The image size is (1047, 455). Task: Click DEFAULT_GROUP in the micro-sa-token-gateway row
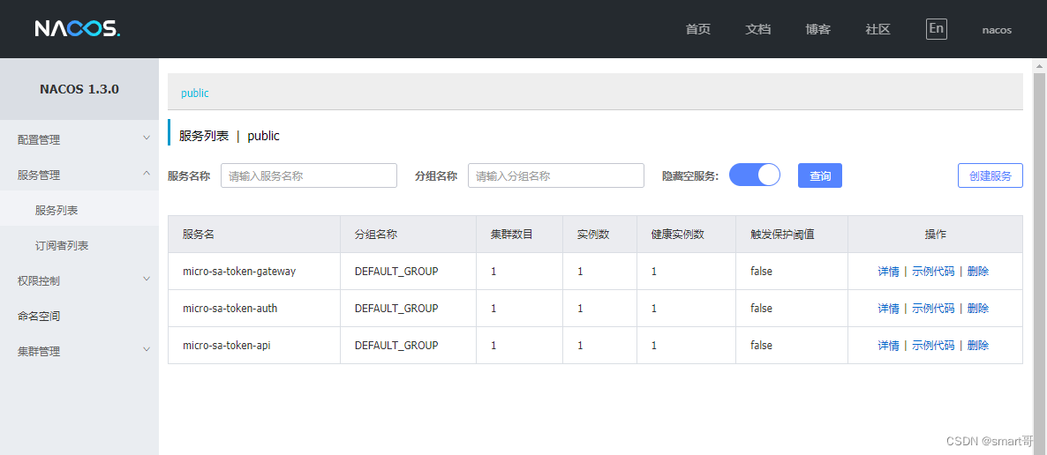tap(396, 272)
